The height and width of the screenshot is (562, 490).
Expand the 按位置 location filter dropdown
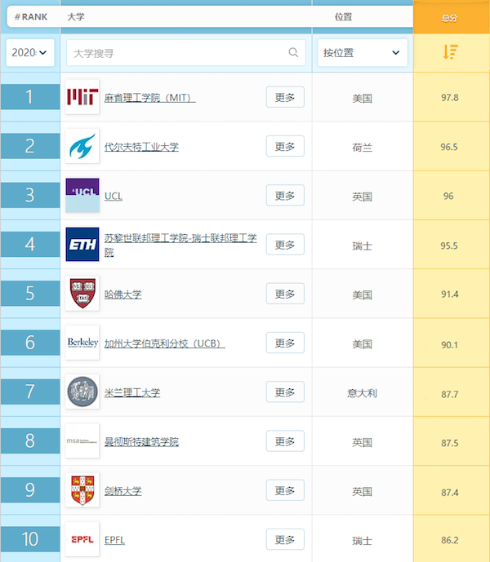[363, 53]
